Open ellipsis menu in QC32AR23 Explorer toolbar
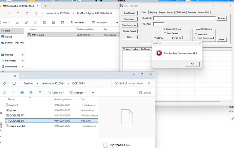Image resolution: width=234 pixels, height=148 pixels. (x=94, y=93)
